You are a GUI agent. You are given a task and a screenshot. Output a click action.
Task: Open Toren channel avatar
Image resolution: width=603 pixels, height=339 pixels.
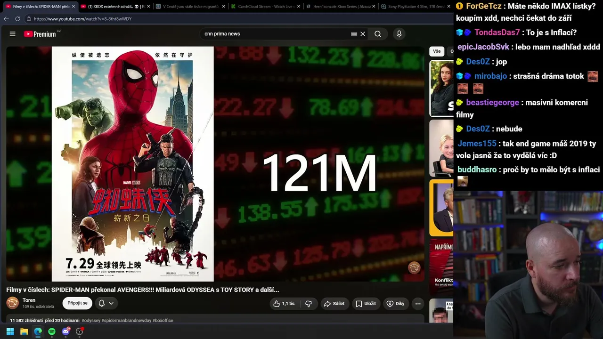click(13, 303)
